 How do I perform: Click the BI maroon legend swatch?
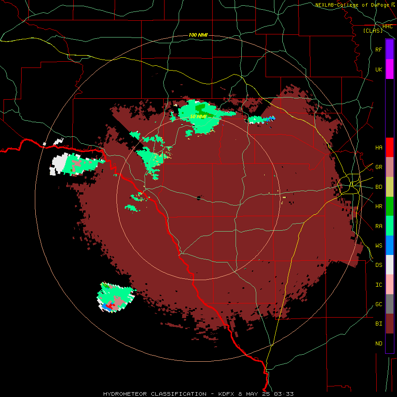(390, 324)
